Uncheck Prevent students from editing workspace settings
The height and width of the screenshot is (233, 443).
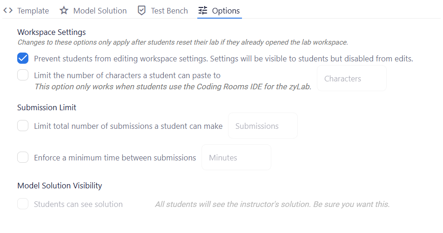[x=23, y=58]
